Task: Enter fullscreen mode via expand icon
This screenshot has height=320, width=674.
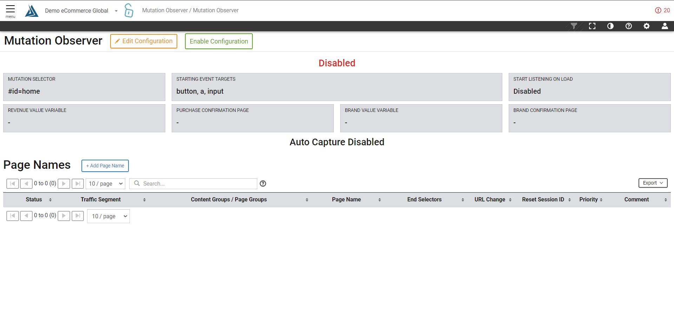Action: click(x=592, y=26)
